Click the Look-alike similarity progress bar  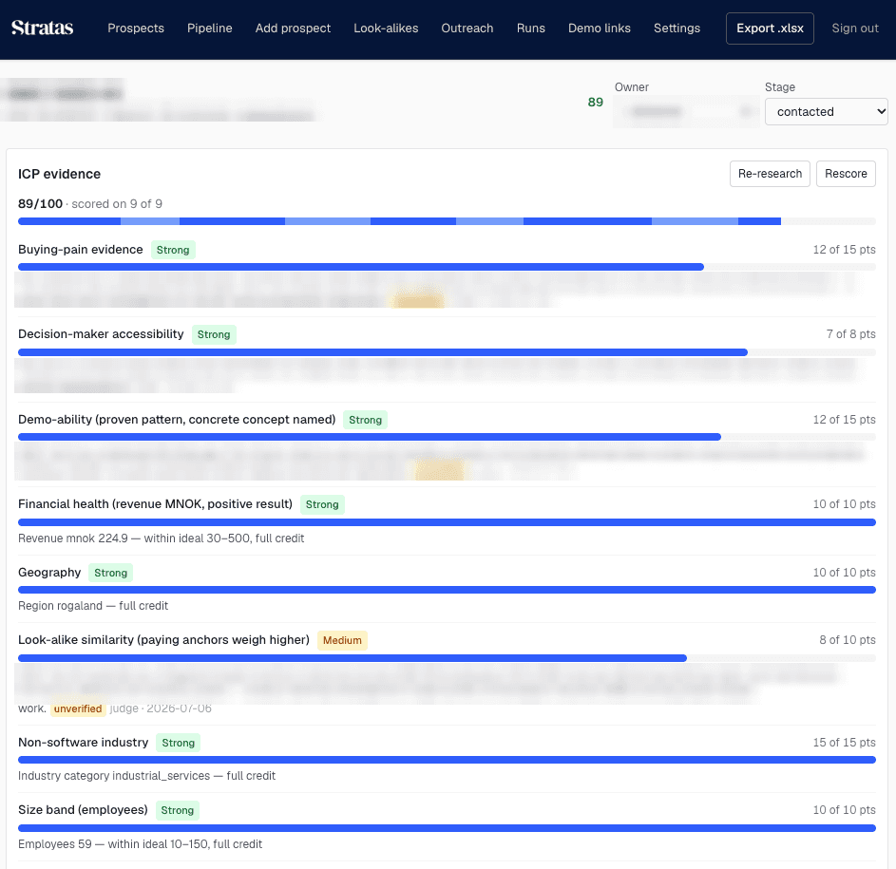pyautogui.click(x=447, y=658)
